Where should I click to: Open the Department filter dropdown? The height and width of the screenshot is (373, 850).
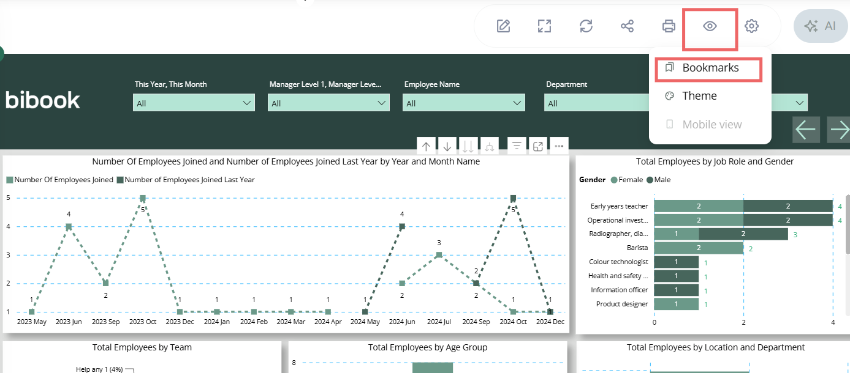tap(598, 103)
